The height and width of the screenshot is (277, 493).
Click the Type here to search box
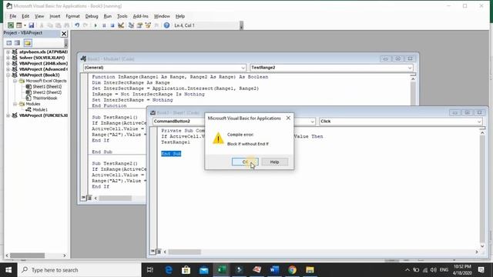coord(79,270)
